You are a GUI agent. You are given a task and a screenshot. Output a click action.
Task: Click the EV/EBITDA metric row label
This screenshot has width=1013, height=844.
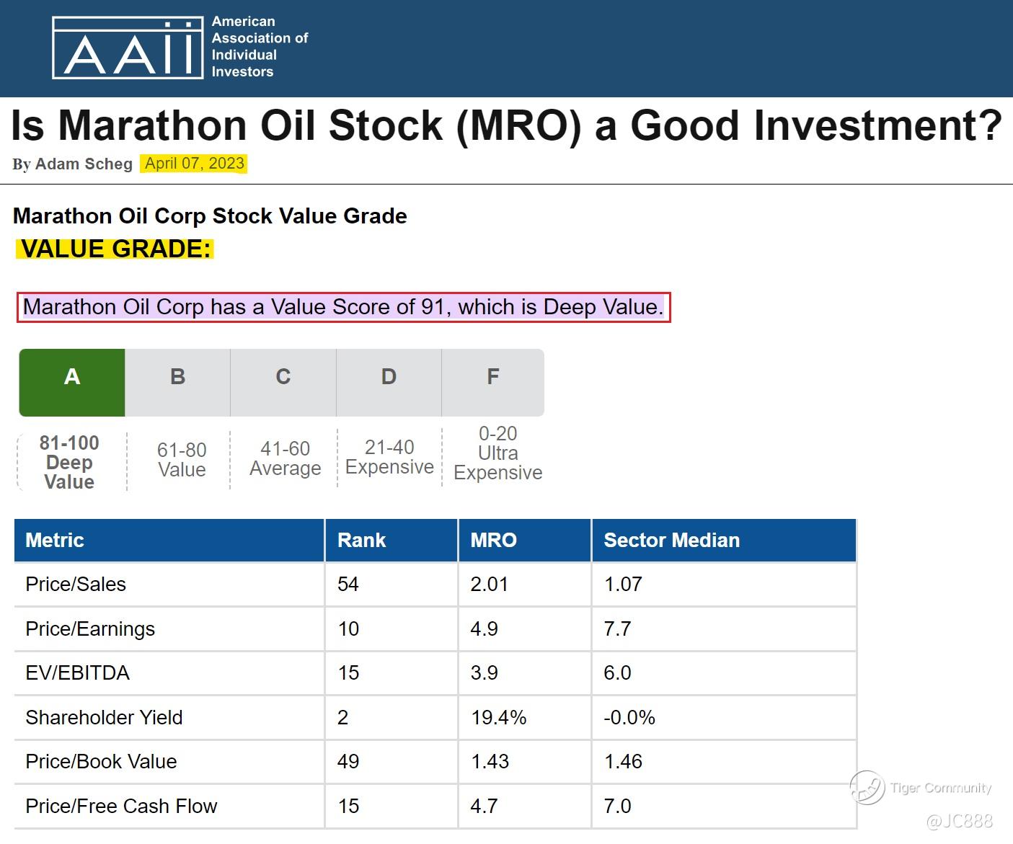pyautogui.click(x=78, y=673)
